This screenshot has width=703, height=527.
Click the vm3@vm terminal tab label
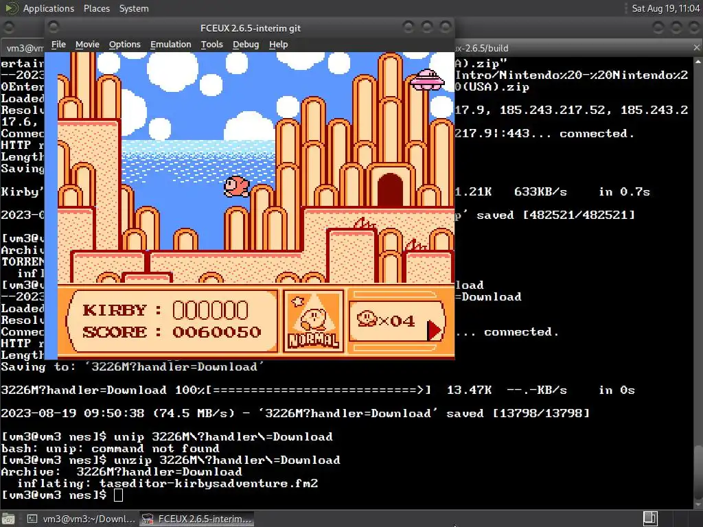pyautogui.click(x=25, y=48)
